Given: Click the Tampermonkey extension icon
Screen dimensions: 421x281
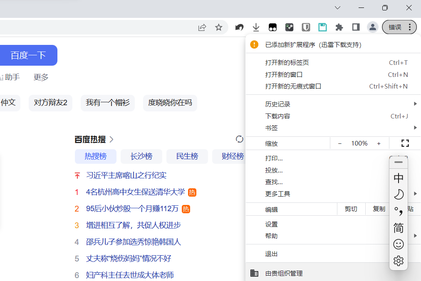Looking at the screenshot, I should 272,27.
